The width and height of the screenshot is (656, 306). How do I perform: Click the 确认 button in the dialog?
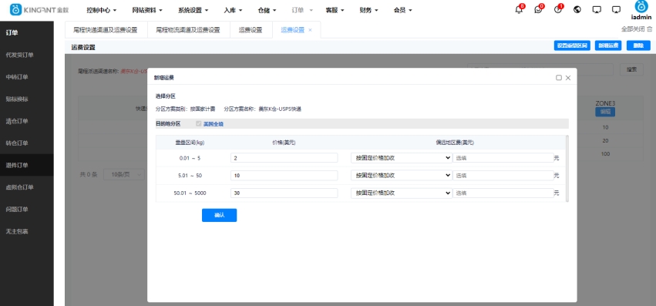(x=219, y=215)
